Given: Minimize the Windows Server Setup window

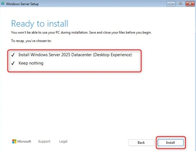Looking at the screenshot, I should (171, 4).
